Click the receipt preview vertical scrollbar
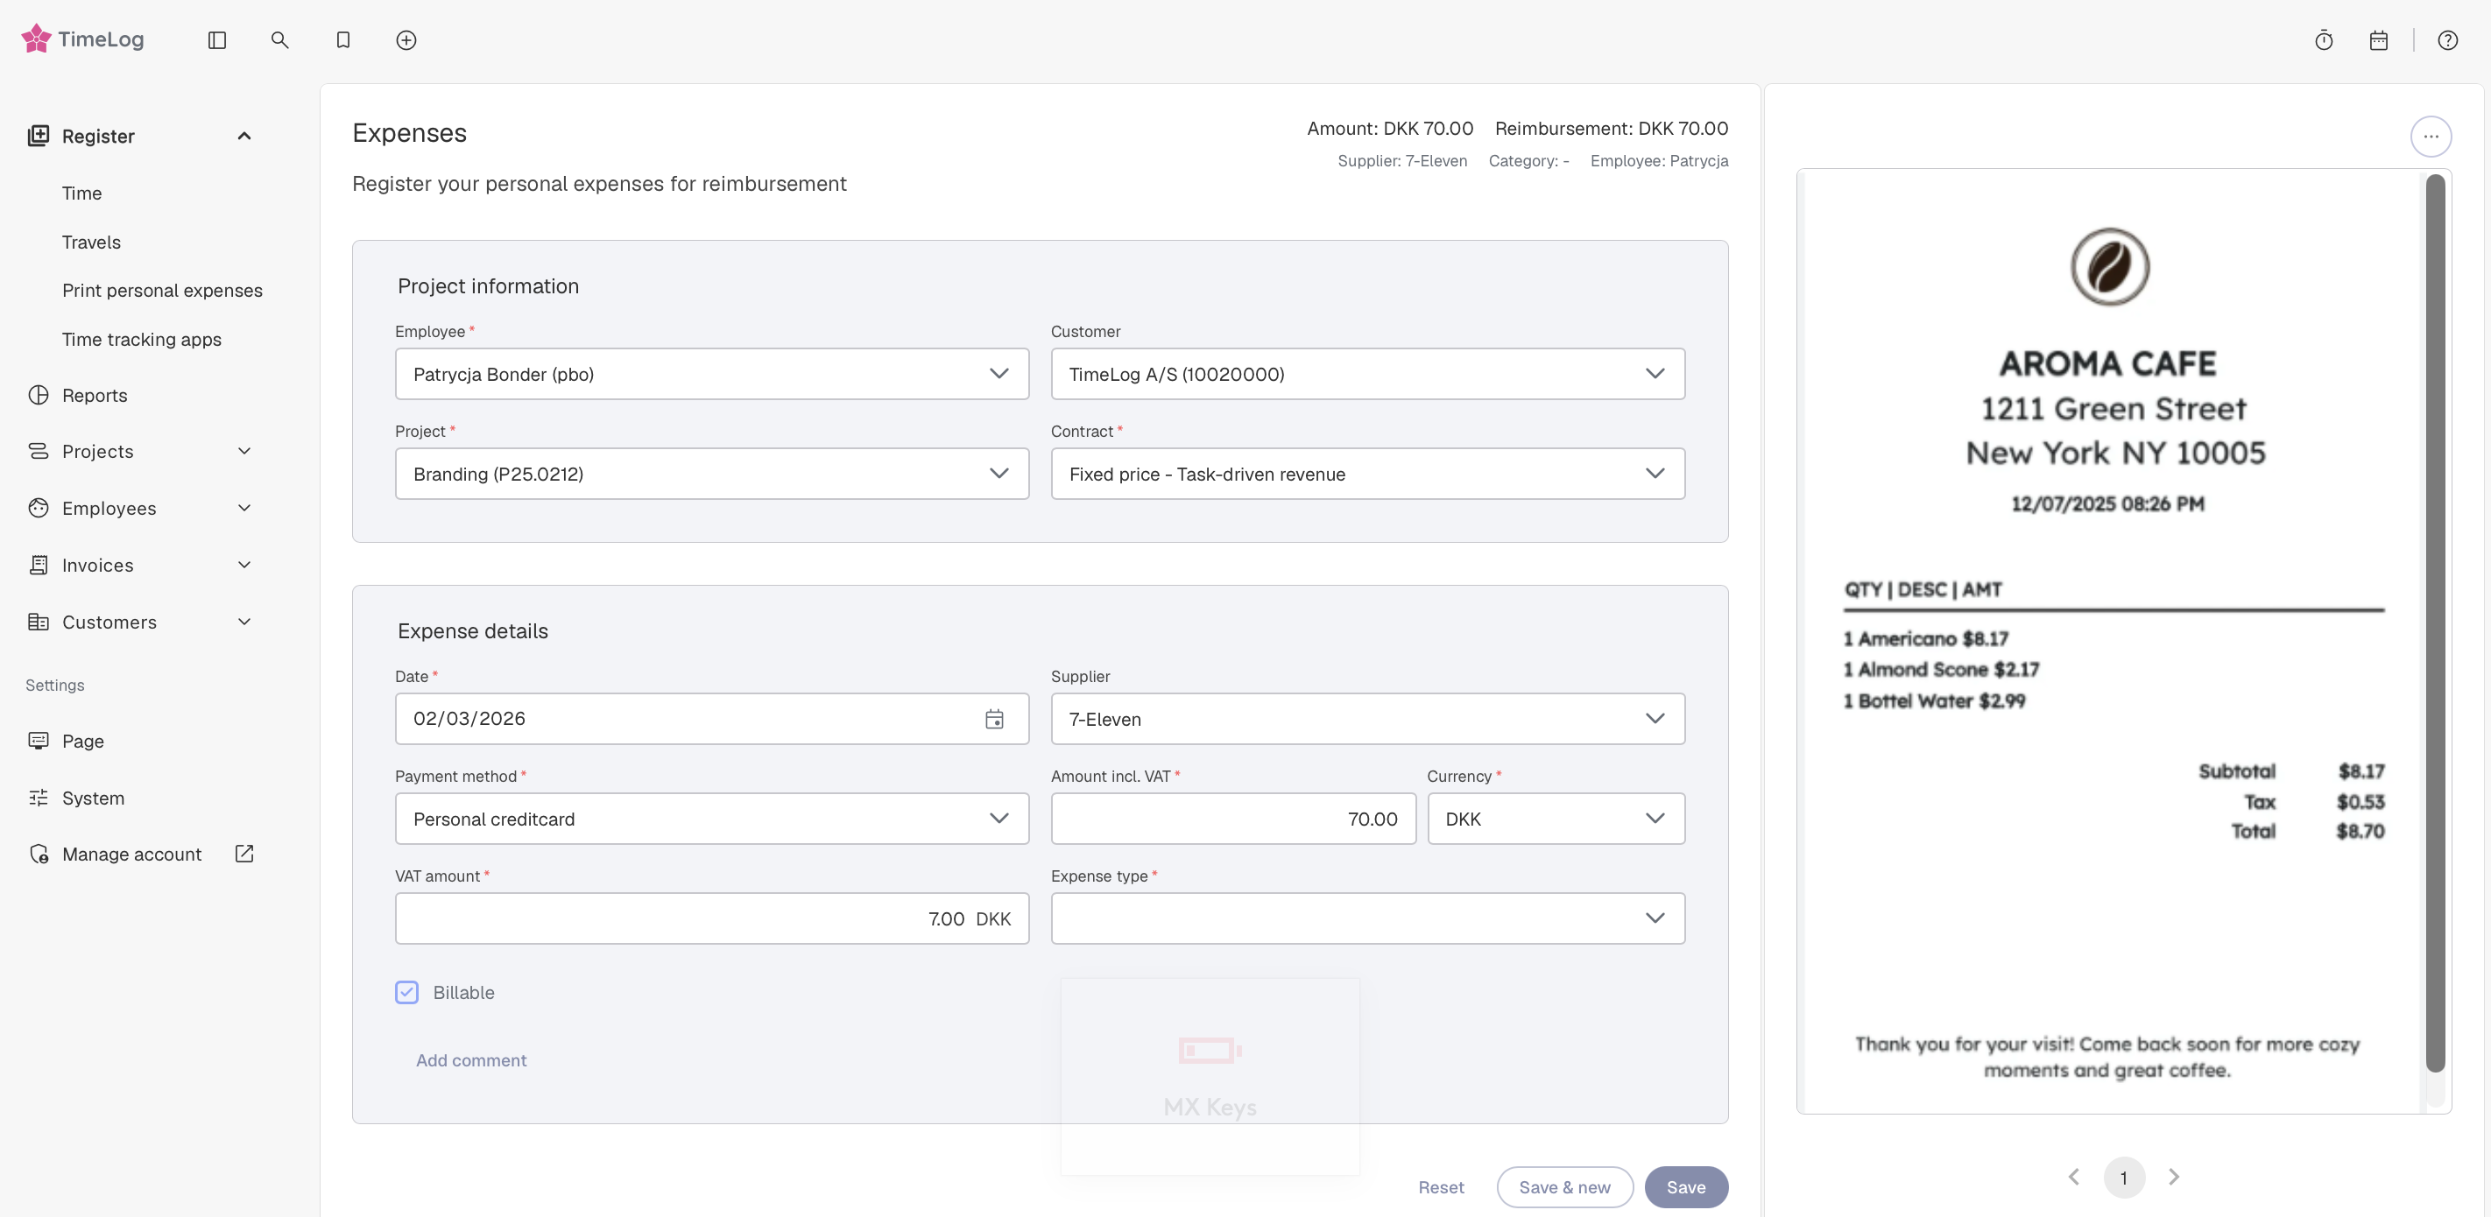Viewport: 2491px width, 1217px height. point(2435,619)
